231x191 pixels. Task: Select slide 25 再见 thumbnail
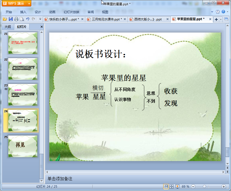[x=23, y=146]
